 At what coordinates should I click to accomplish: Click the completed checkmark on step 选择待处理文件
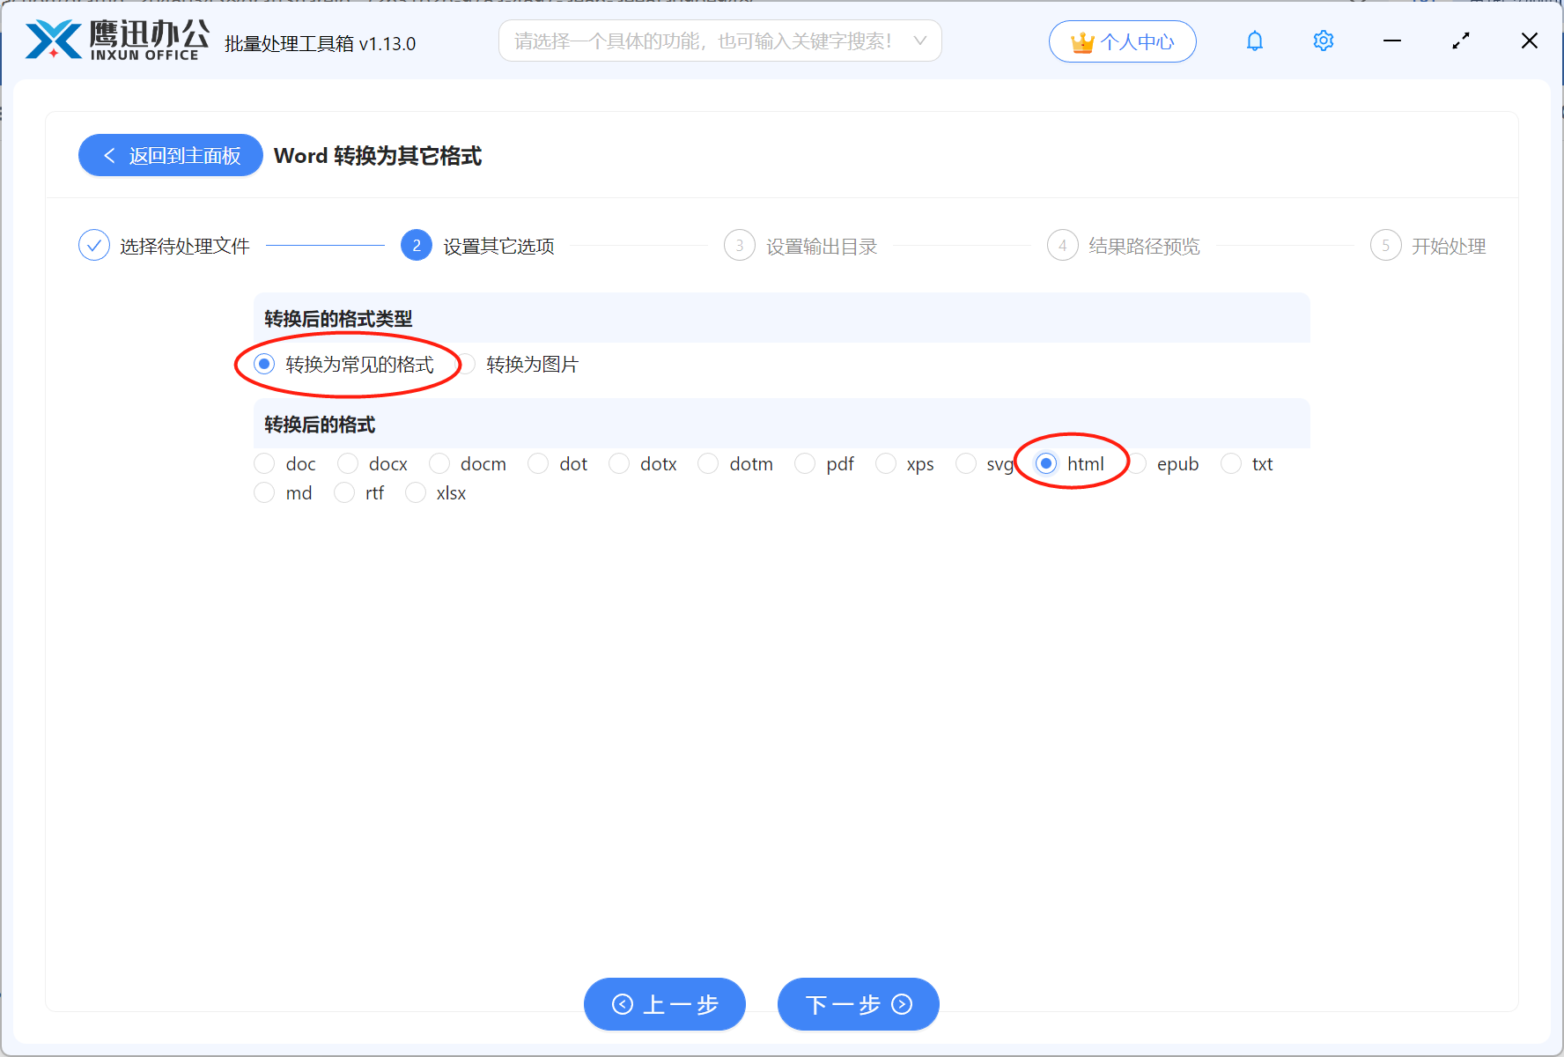[x=94, y=245]
